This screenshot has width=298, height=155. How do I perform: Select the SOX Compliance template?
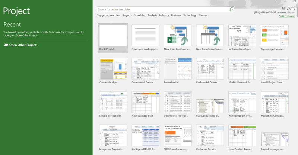click(x=178, y=135)
